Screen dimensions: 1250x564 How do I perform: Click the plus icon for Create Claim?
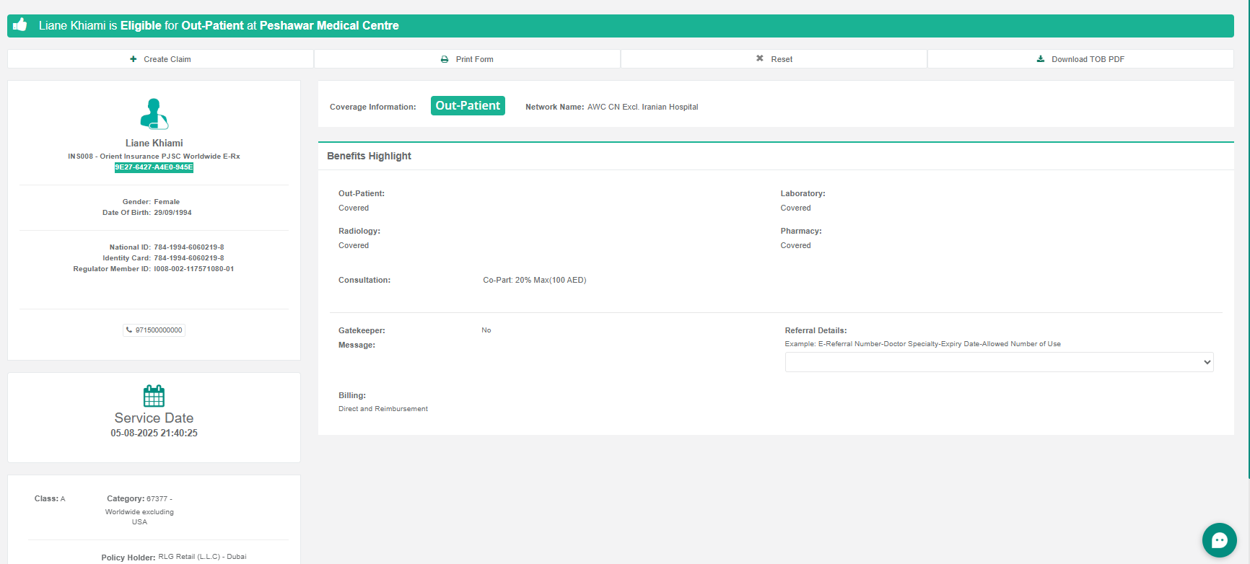point(133,59)
